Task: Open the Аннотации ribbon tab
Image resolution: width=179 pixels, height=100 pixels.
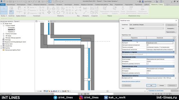Action: pyautogui.click(x=68, y=5)
